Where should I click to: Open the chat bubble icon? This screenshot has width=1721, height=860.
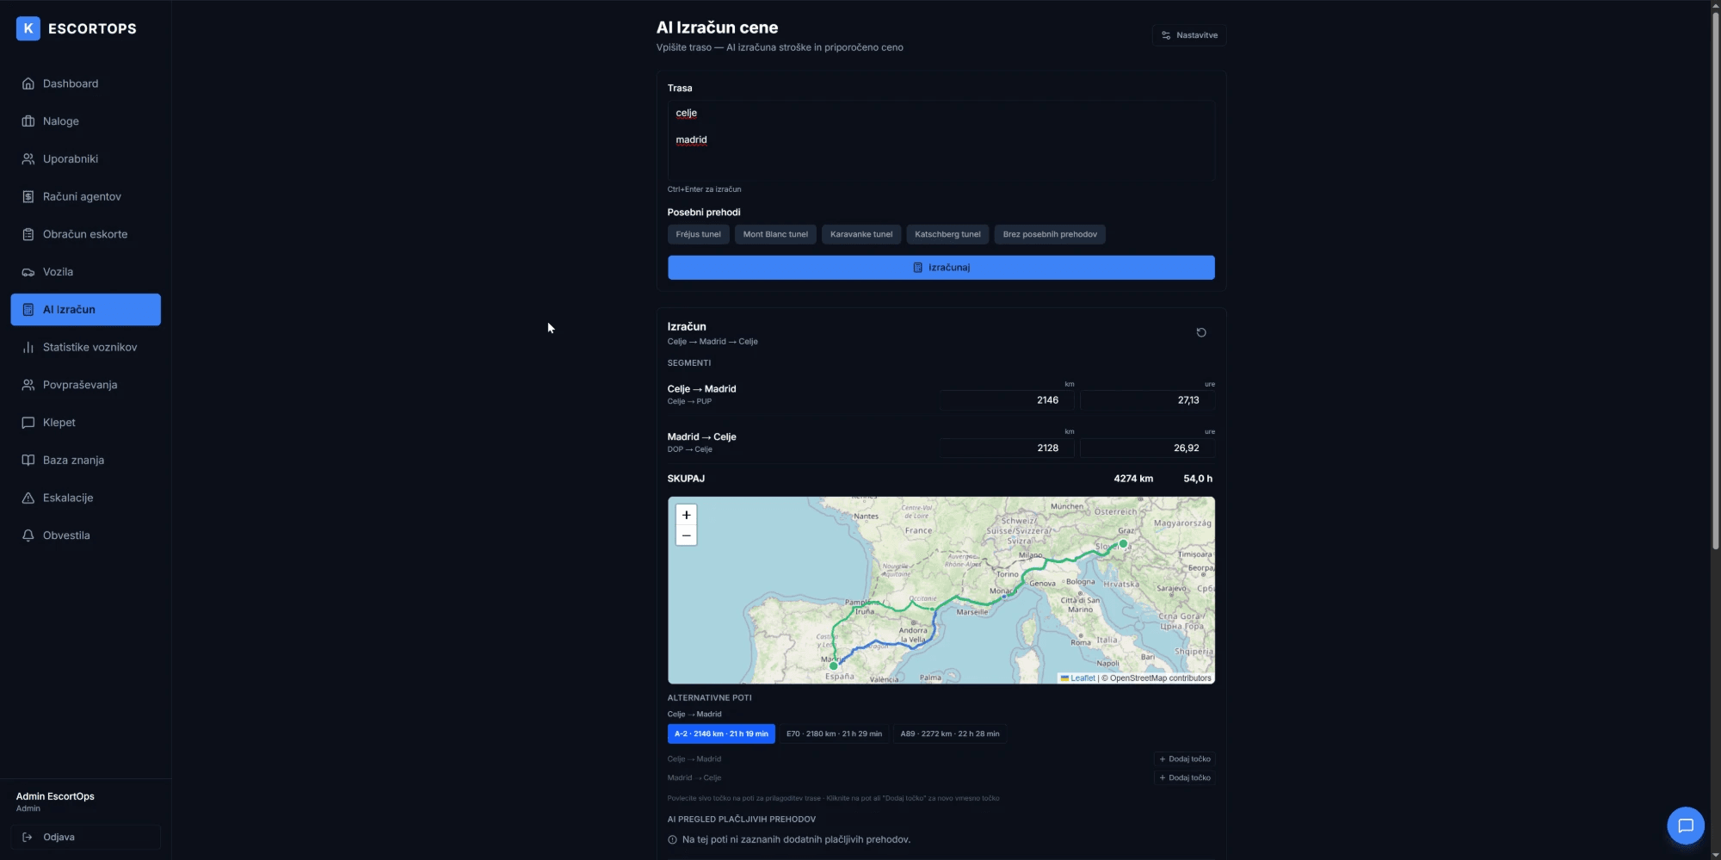[x=1685, y=826]
